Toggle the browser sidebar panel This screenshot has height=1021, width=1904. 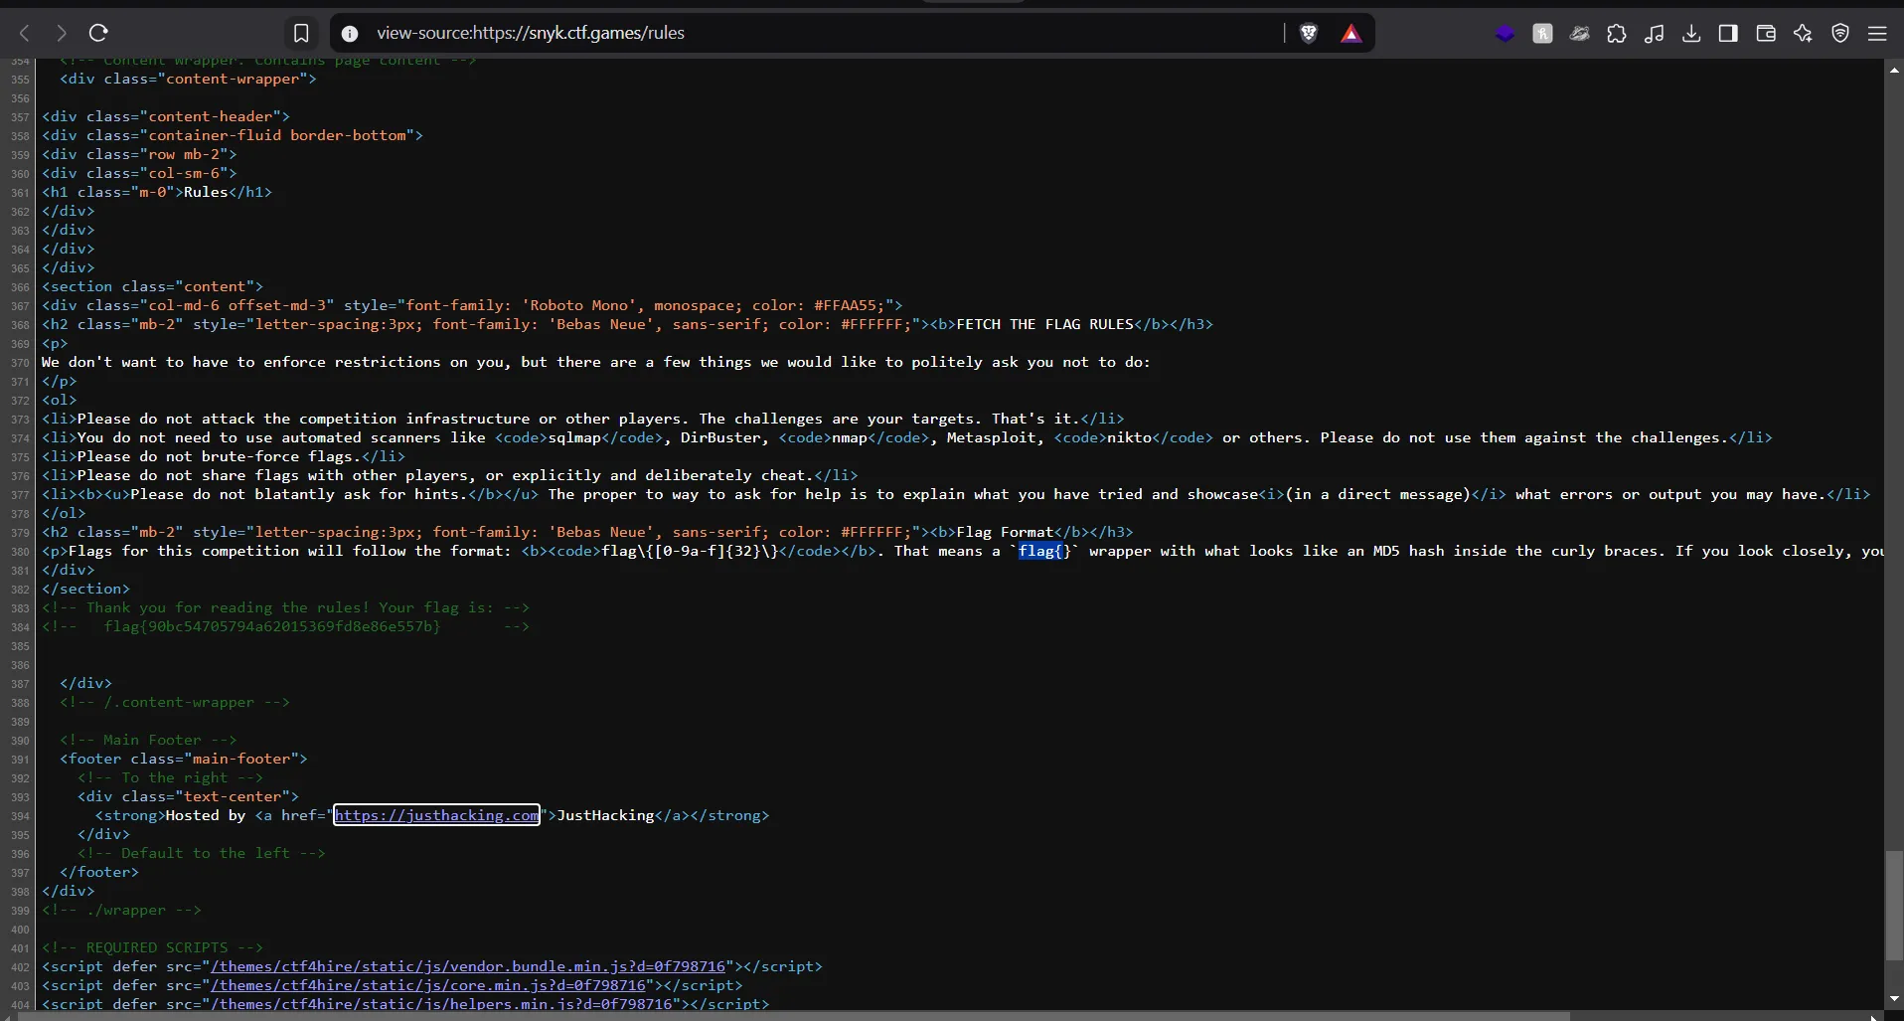click(1728, 33)
